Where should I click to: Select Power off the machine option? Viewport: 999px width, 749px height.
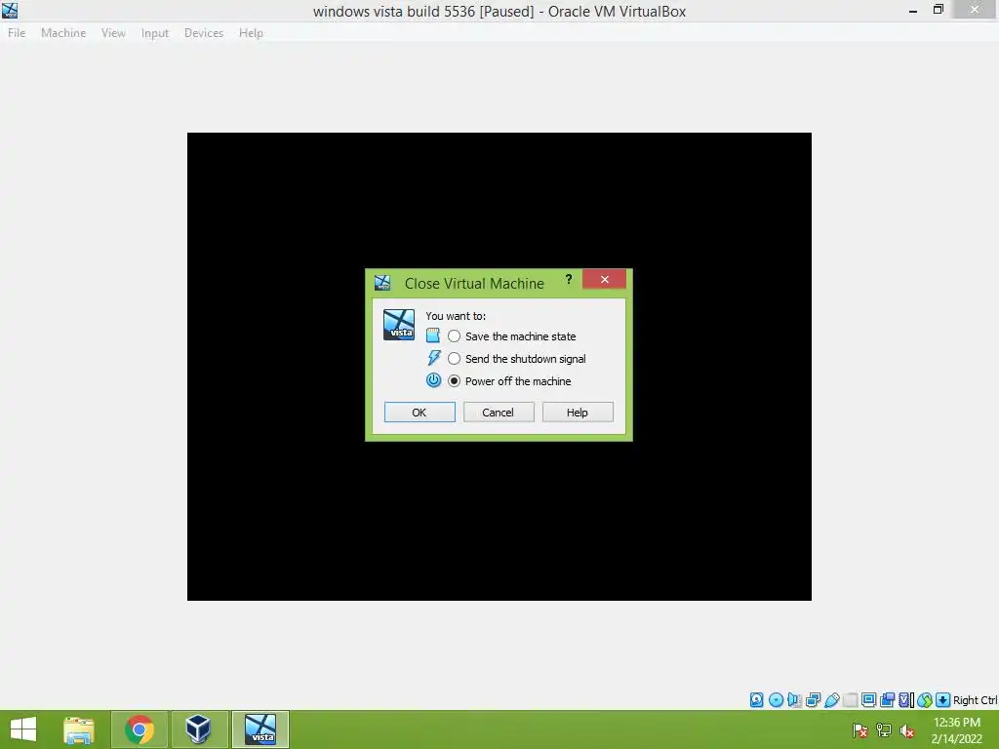[509, 381]
